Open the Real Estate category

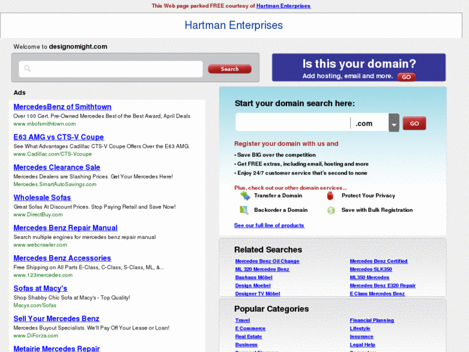click(x=248, y=336)
